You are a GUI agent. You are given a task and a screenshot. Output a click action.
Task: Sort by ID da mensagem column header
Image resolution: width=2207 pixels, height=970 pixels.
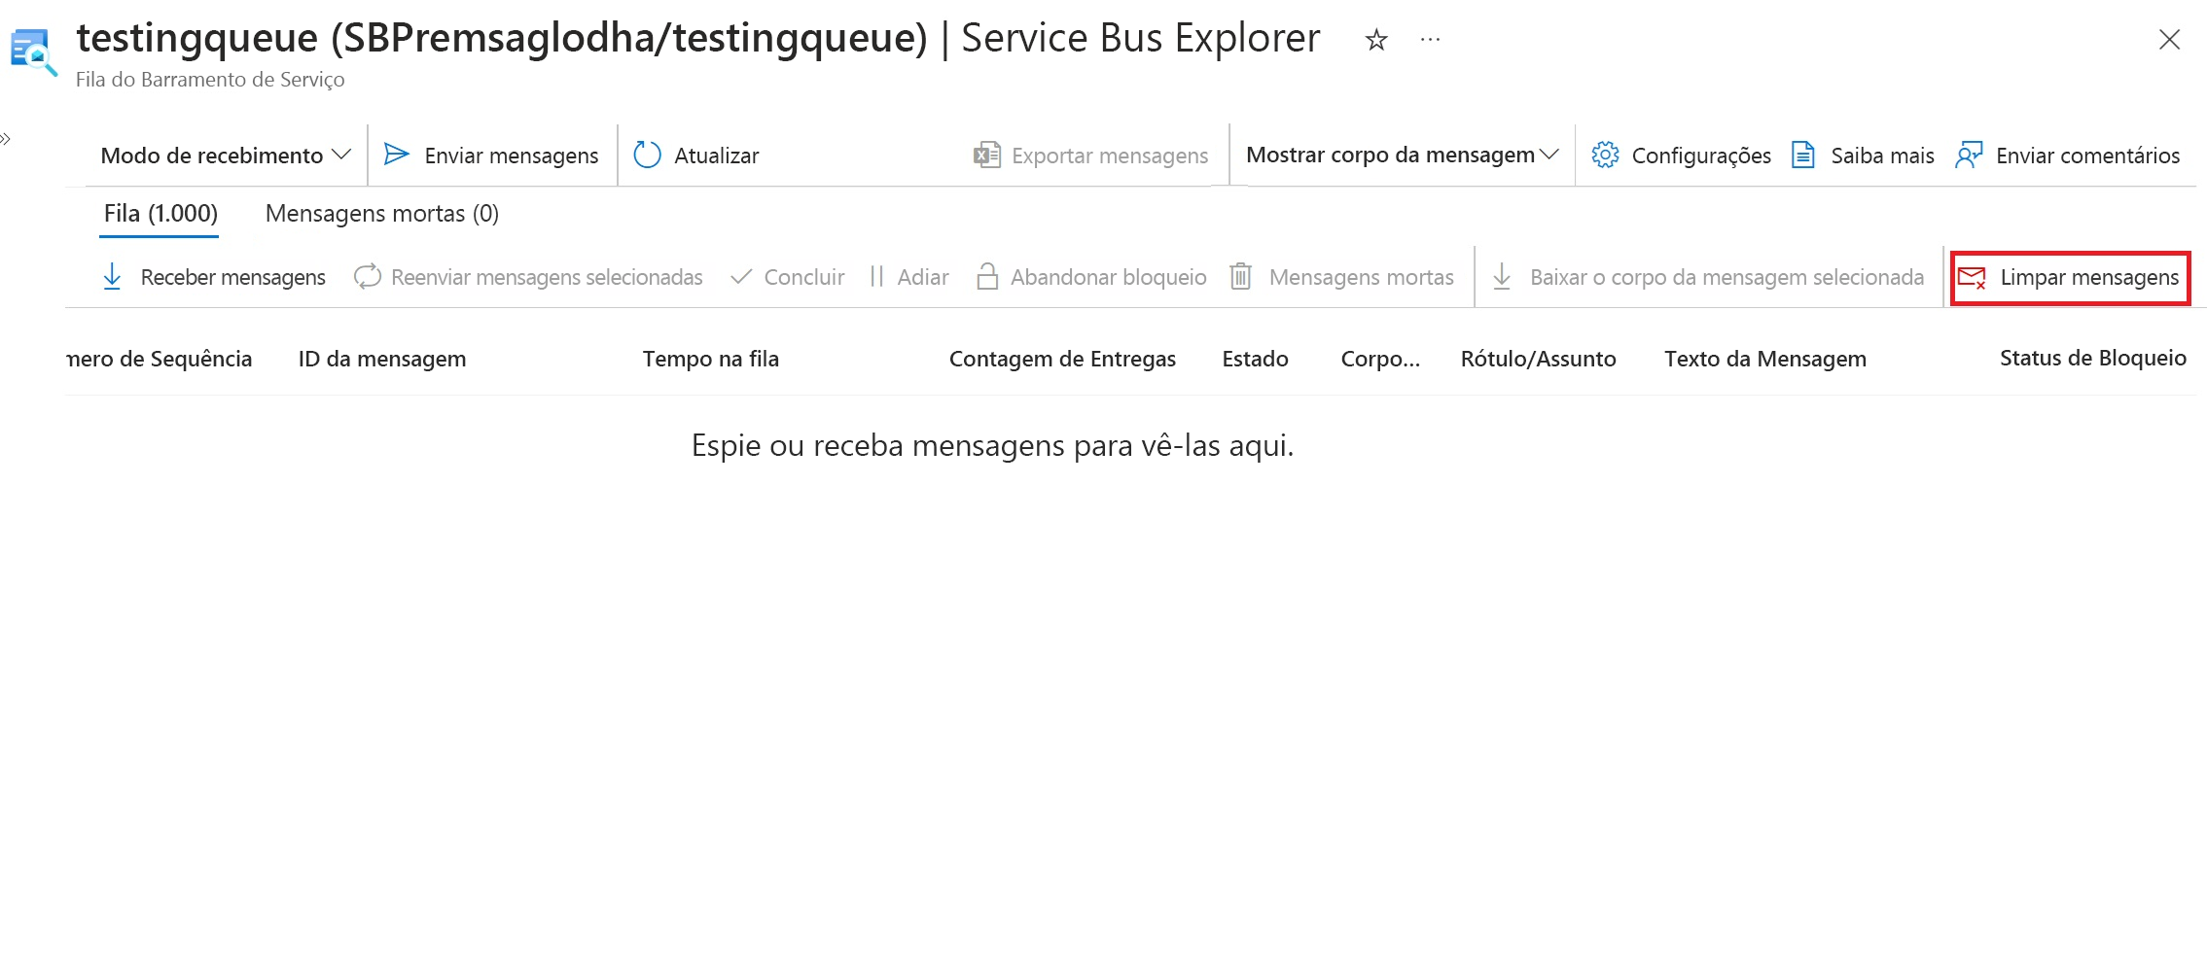(382, 360)
